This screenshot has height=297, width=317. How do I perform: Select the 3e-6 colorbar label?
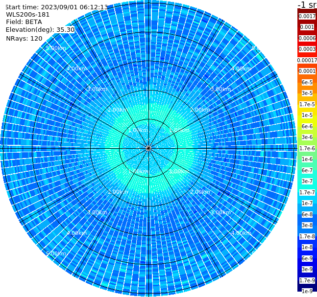(307, 137)
